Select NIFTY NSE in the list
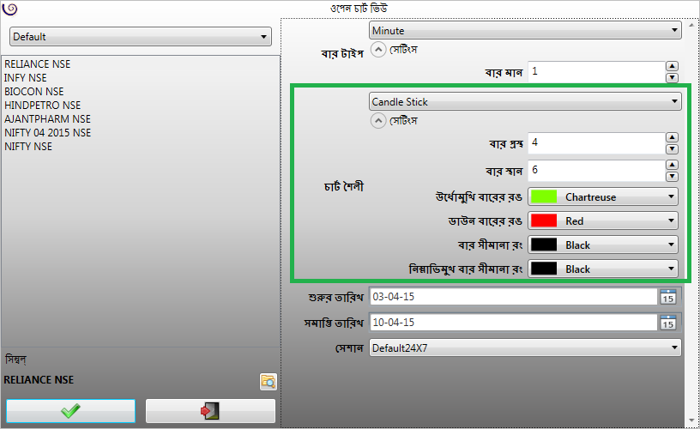700x429 pixels. click(28, 147)
